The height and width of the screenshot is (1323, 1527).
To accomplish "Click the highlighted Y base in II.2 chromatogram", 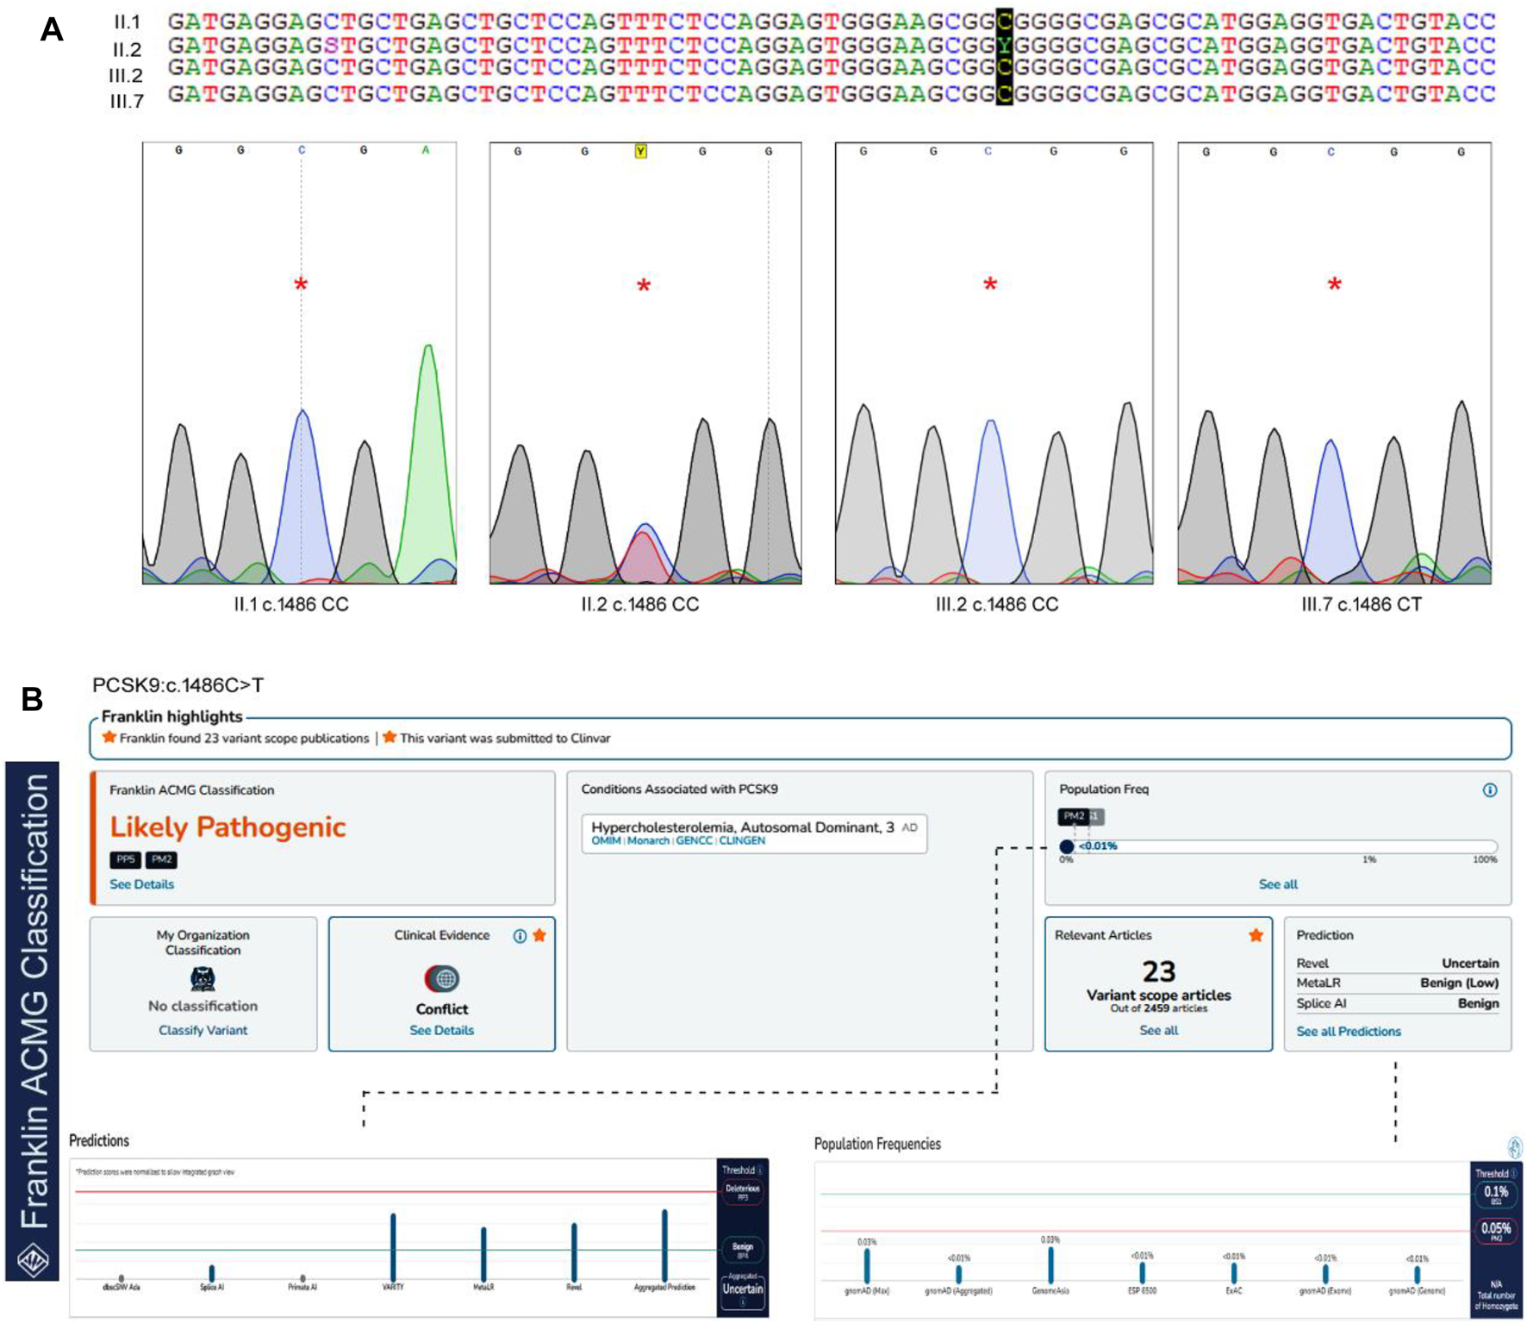I will coord(640,152).
